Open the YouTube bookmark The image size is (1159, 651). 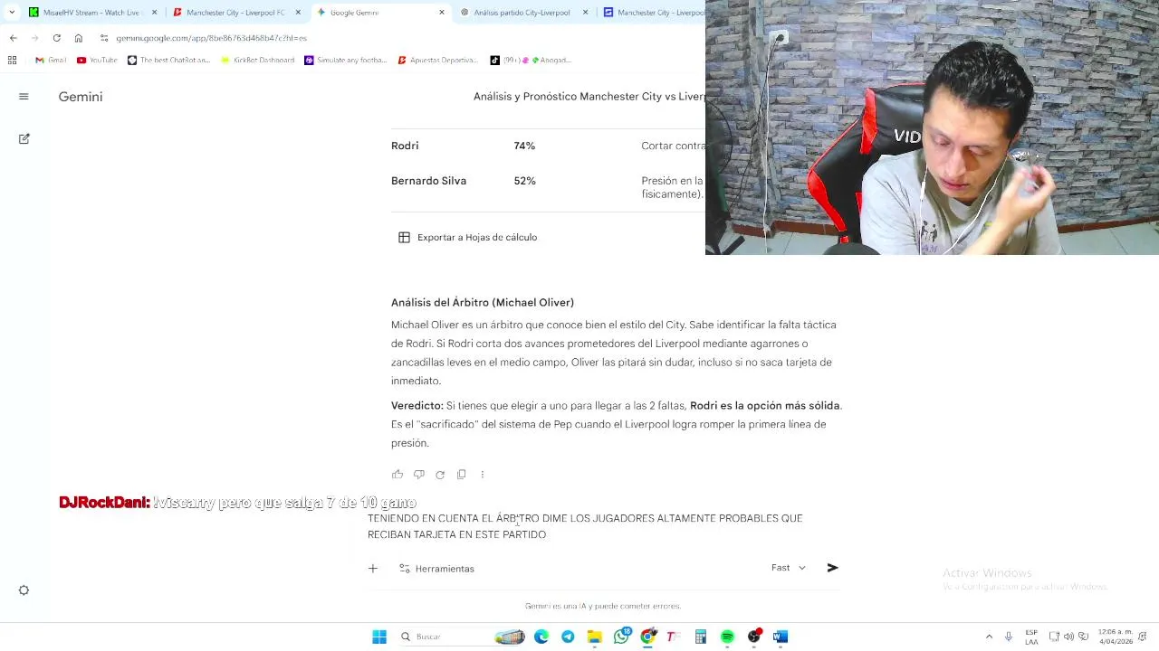97,60
